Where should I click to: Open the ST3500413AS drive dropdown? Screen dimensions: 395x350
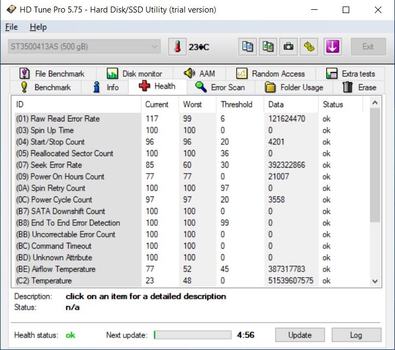pos(84,47)
